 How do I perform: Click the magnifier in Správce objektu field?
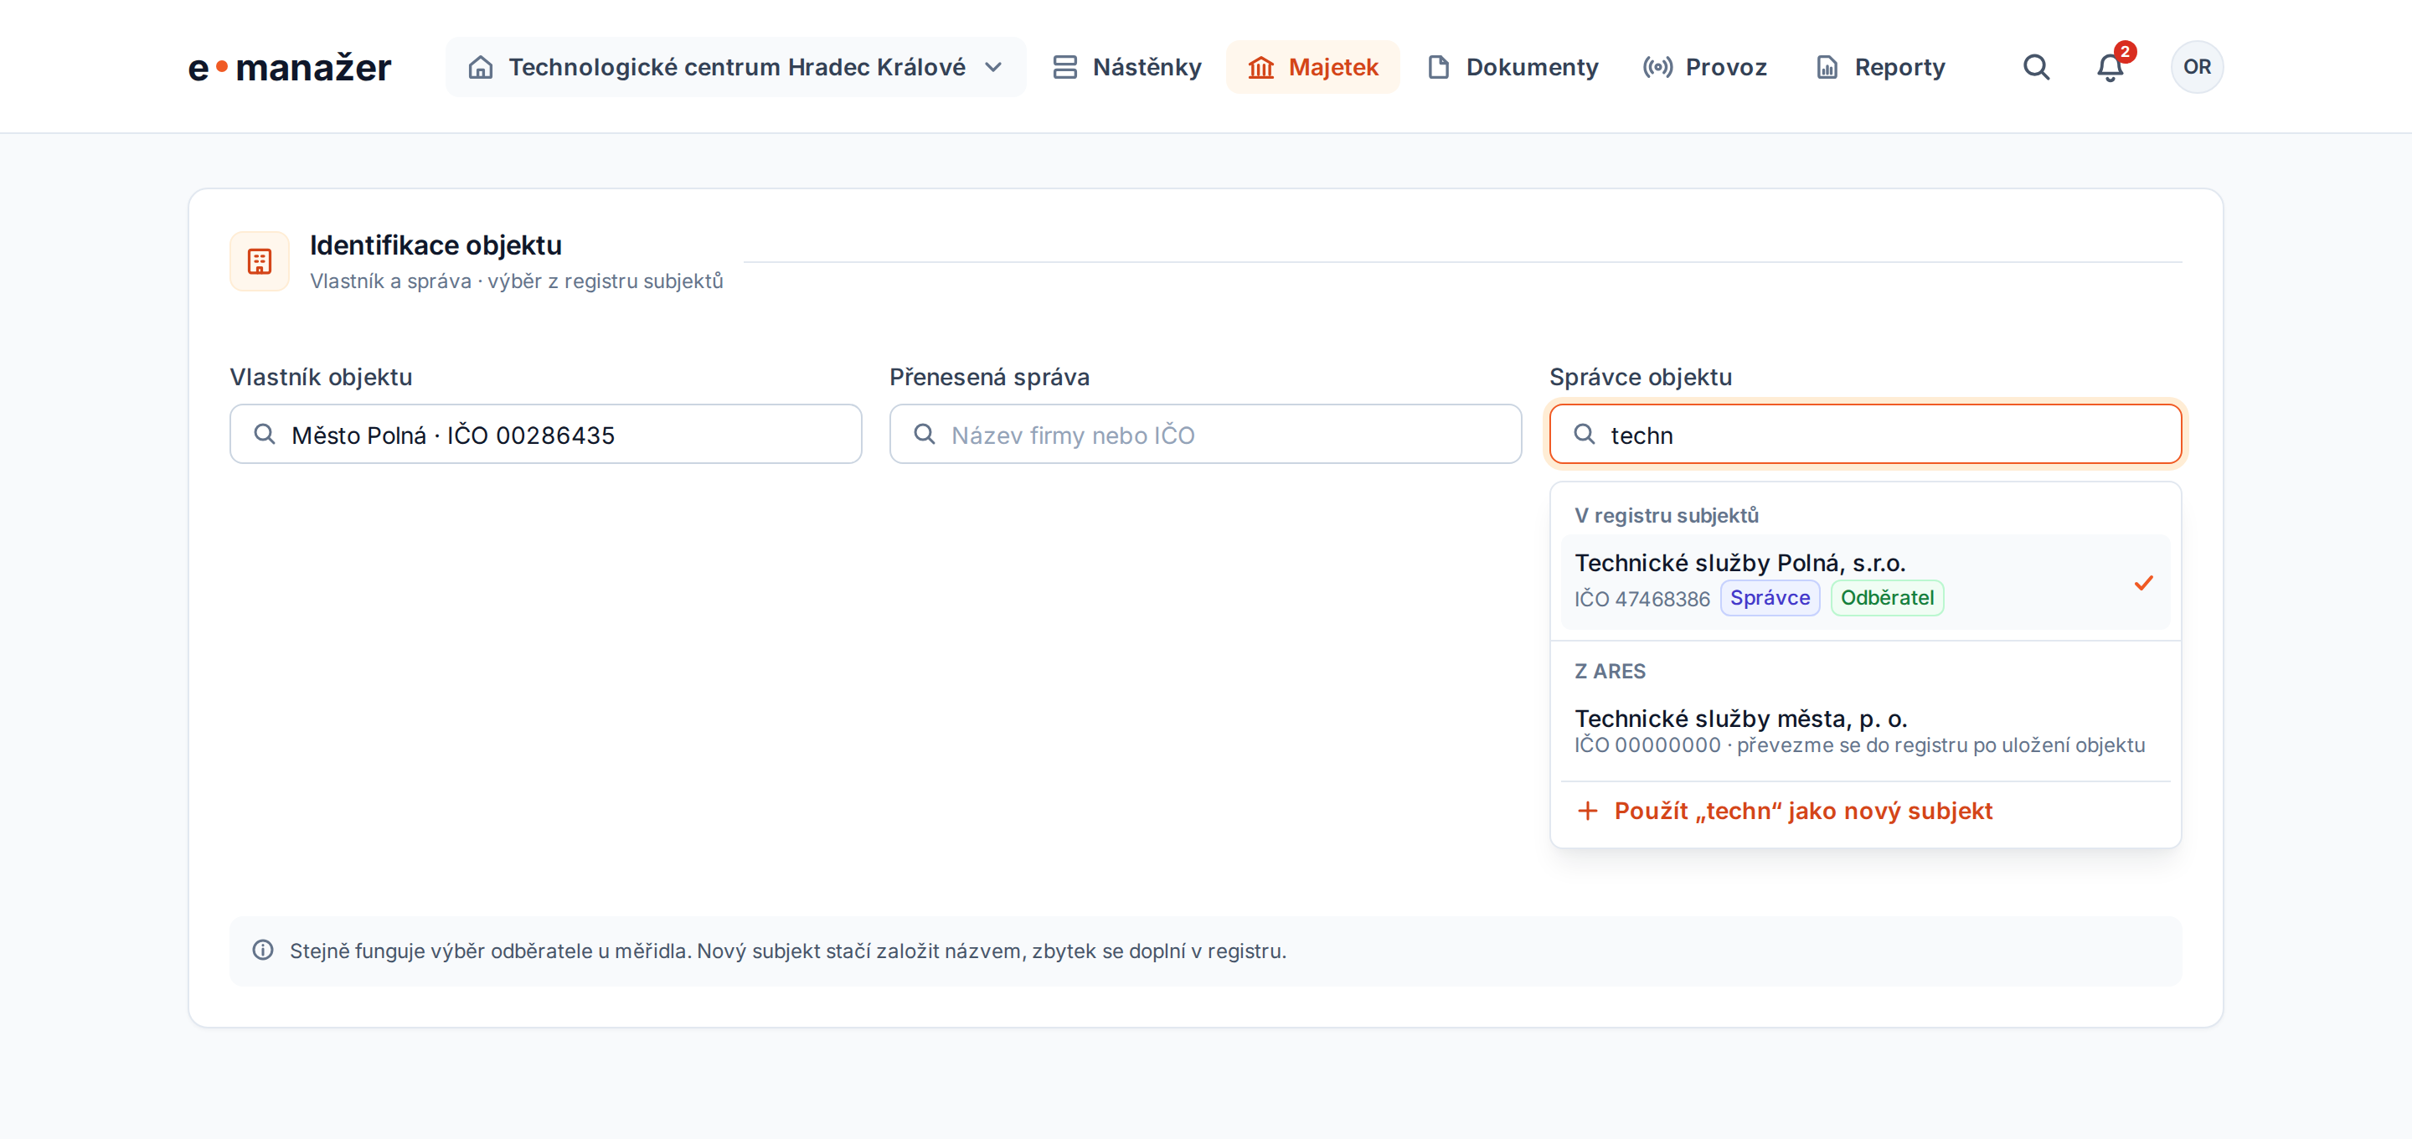coord(1585,435)
